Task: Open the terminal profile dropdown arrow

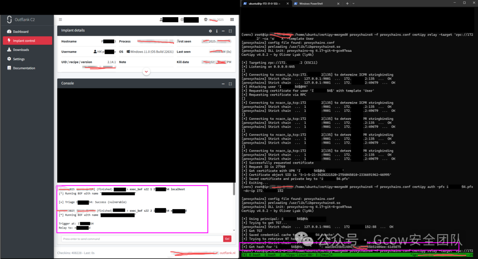Action: click(x=353, y=4)
